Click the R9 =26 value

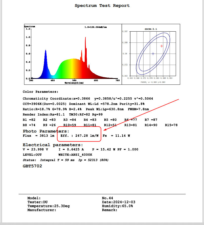(x=49, y=125)
